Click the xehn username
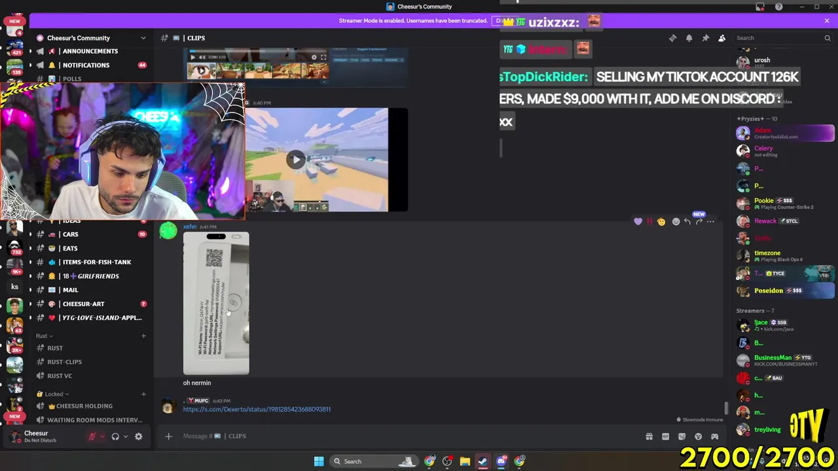The image size is (838, 471). click(189, 226)
